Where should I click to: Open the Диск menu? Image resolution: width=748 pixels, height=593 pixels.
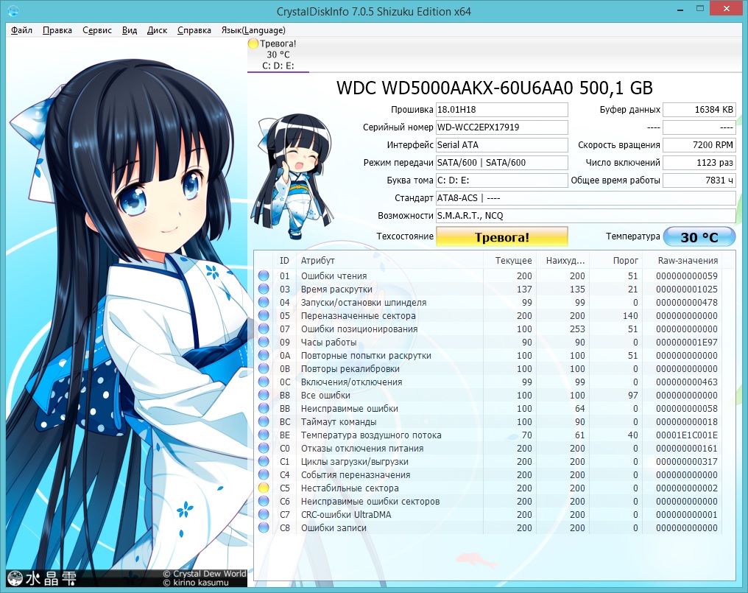(157, 30)
